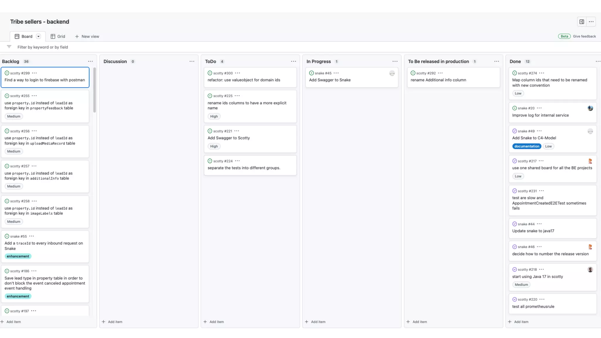Click enhancement label on snake #55 card

click(18, 256)
